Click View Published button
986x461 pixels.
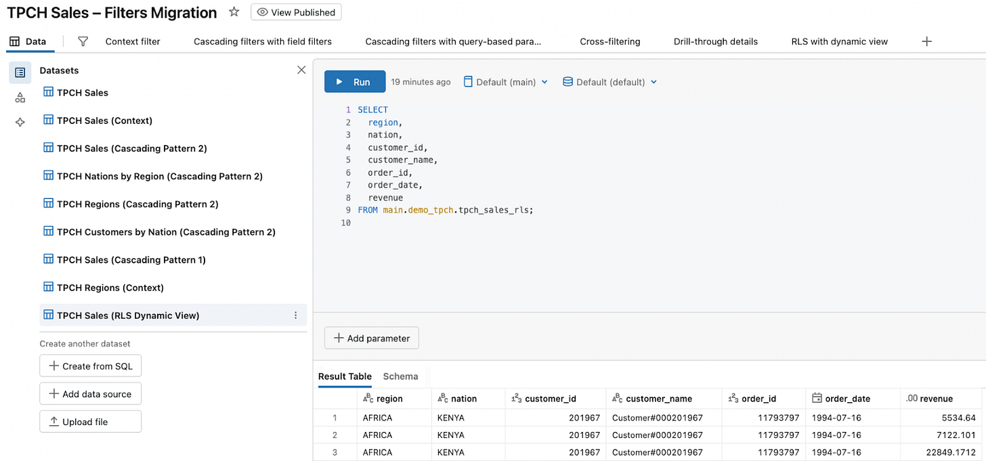(296, 12)
